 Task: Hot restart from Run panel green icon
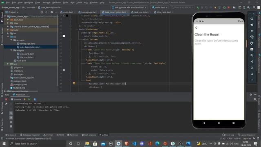coord(29,99)
